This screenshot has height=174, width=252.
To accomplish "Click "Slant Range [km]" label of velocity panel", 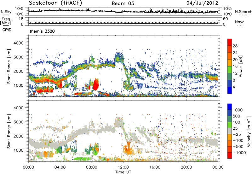I will click(9, 131).
